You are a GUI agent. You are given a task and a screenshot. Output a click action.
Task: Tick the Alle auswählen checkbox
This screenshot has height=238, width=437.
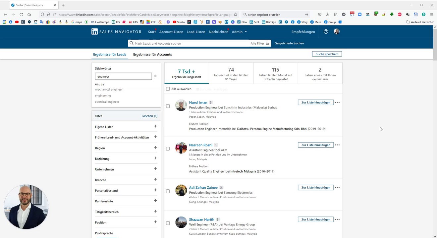168,89
